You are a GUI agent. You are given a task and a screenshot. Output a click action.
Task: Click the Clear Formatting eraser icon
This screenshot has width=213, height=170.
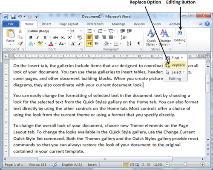coord(80,37)
